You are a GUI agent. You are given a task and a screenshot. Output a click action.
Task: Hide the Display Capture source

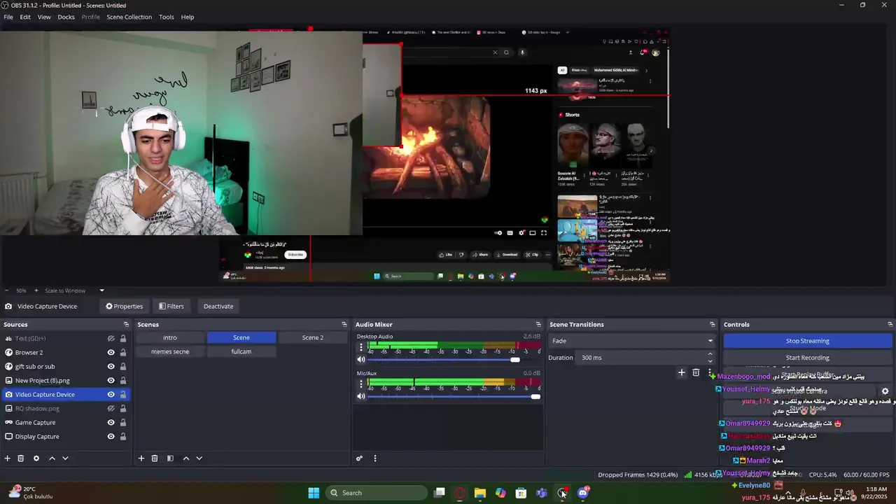click(111, 436)
